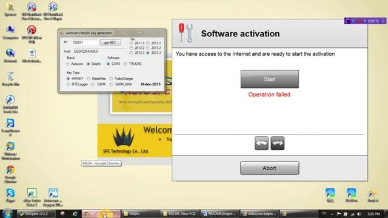Click the network tray icon
This screenshot has width=388, height=218.
click(352, 214)
